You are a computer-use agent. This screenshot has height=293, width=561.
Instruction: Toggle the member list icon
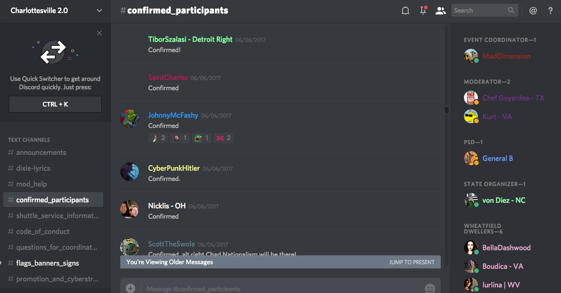point(440,10)
